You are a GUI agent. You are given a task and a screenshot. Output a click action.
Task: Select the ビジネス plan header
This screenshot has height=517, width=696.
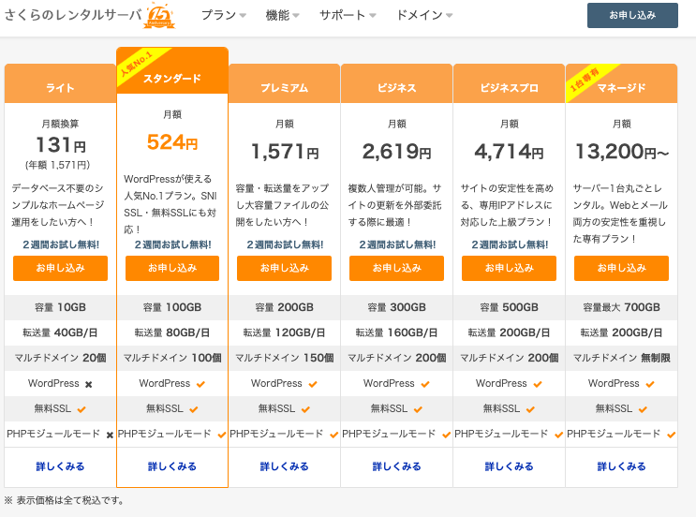click(x=397, y=84)
